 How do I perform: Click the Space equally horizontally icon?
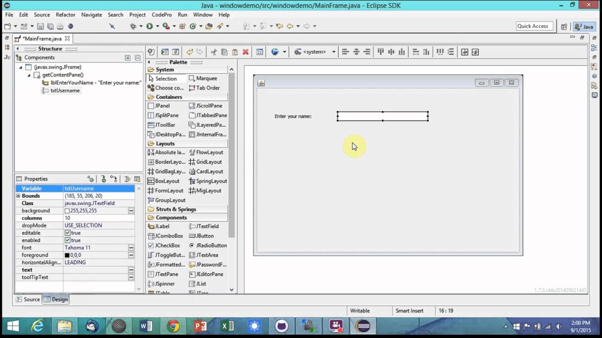pyautogui.click(x=440, y=52)
